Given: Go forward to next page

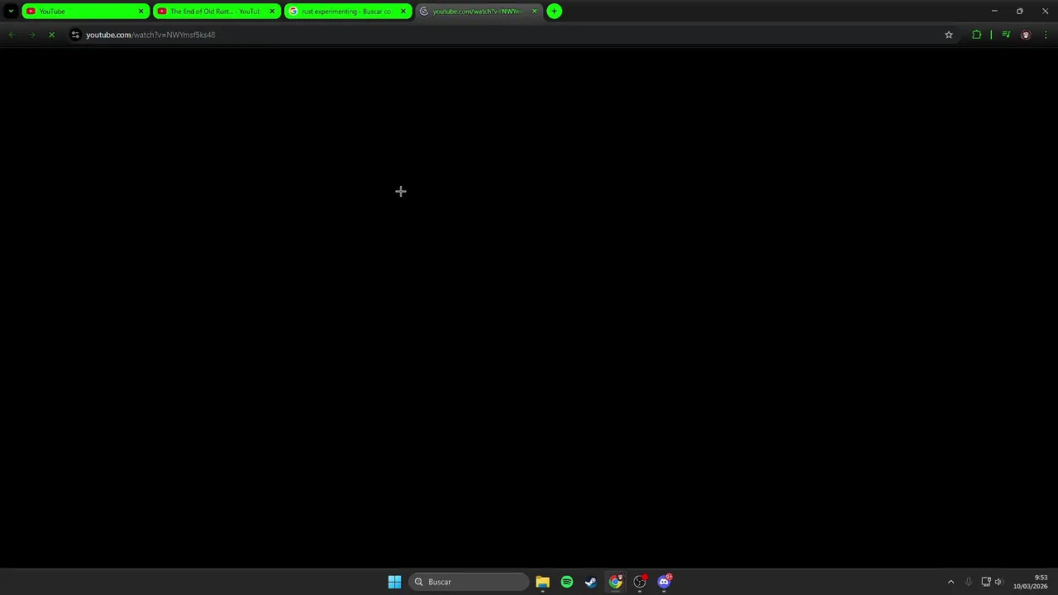Looking at the screenshot, I should tap(31, 35).
